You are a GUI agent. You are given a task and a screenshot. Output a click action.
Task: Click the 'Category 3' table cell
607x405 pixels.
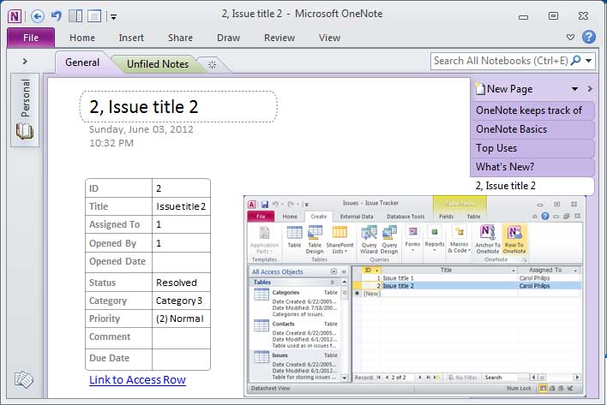coord(181,301)
